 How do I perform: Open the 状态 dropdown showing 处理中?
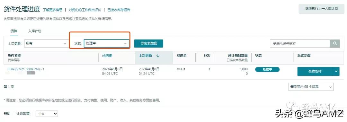point(106,44)
